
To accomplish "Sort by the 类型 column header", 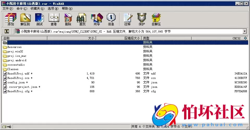I will [x=167, y=38].
